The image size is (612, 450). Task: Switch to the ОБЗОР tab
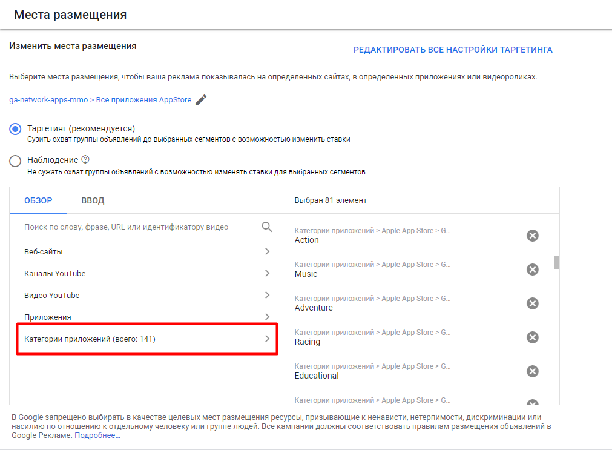(x=38, y=201)
